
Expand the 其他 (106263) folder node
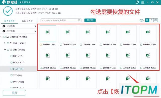tap(5, 43)
